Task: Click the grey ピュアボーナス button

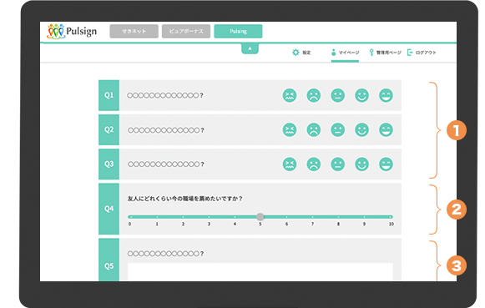Action: tap(186, 31)
